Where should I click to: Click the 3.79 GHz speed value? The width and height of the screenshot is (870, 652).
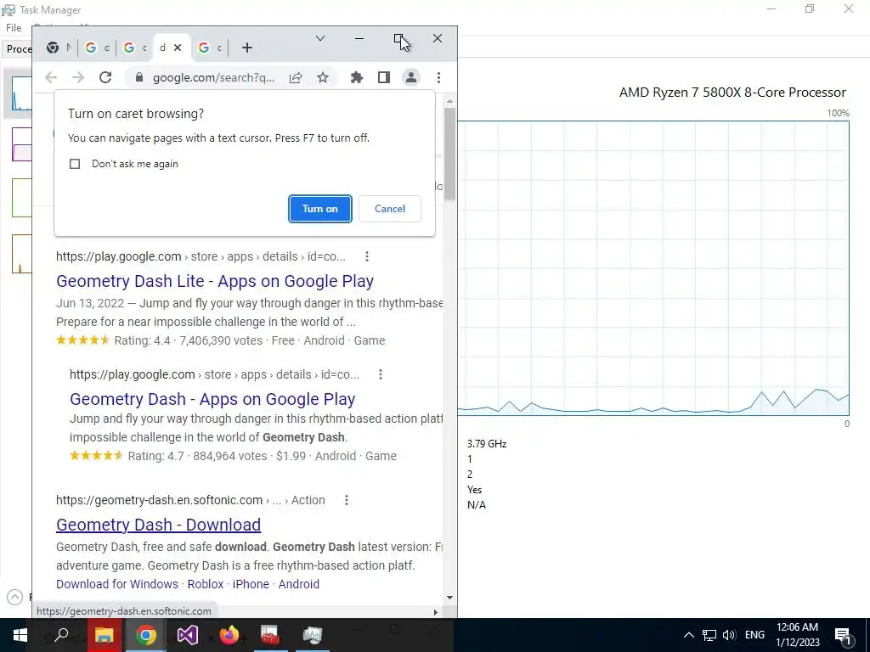(x=487, y=444)
